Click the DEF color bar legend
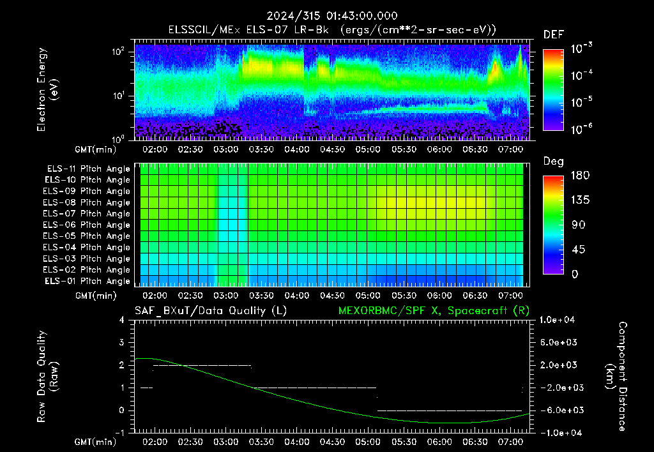 pyautogui.click(x=553, y=89)
